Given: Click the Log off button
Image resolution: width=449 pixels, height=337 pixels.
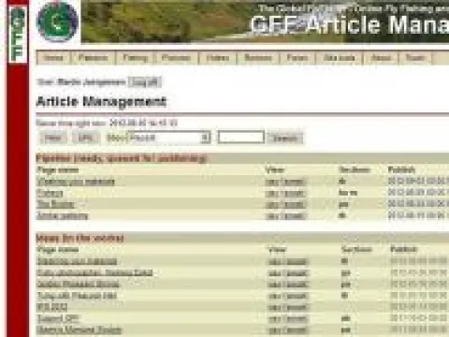Looking at the screenshot, I should click(145, 82).
